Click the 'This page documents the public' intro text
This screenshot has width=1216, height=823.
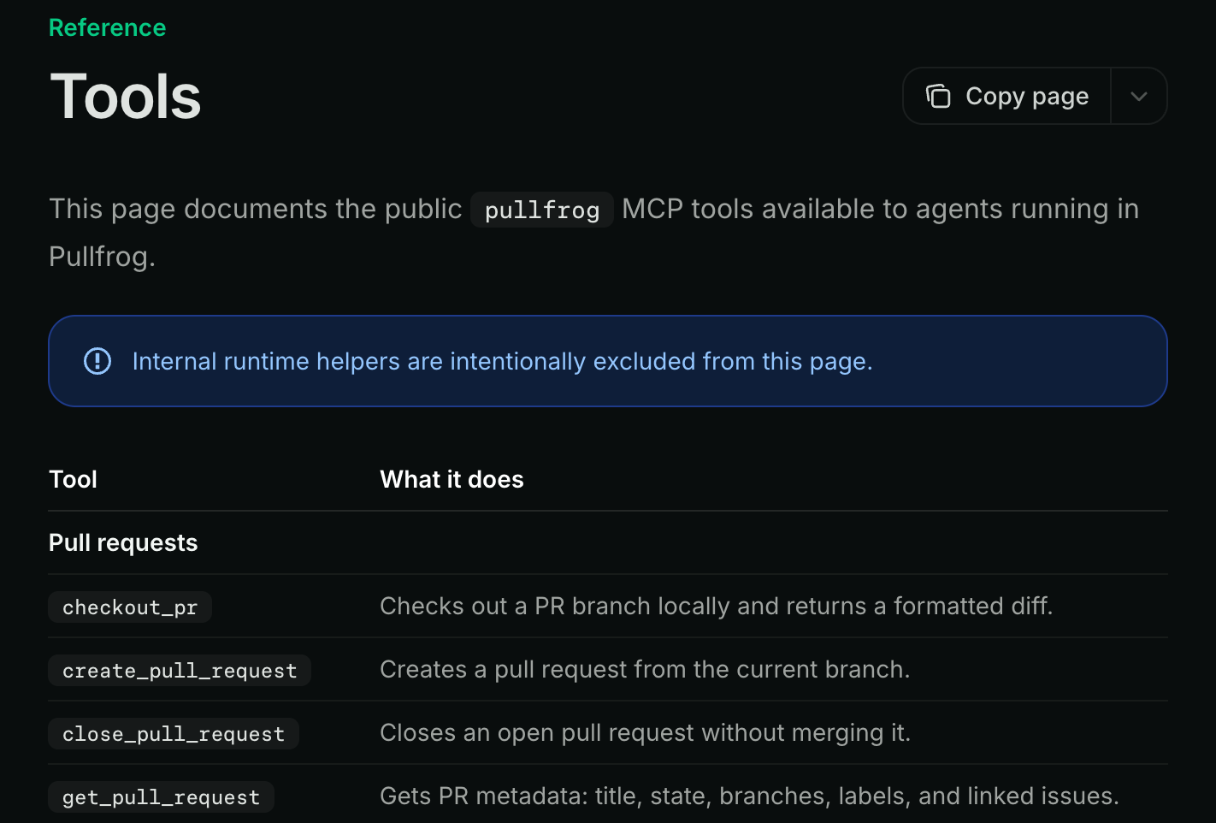(x=256, y=209)
